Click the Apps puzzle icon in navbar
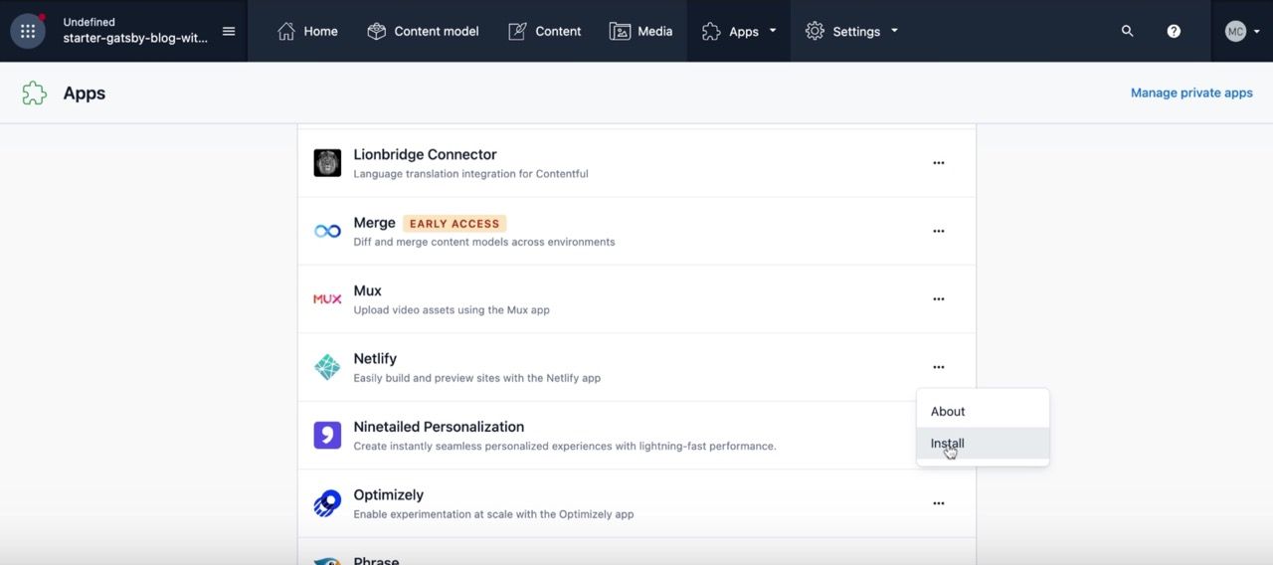This screenshot has height=565, width=1273. click(710, 31)
